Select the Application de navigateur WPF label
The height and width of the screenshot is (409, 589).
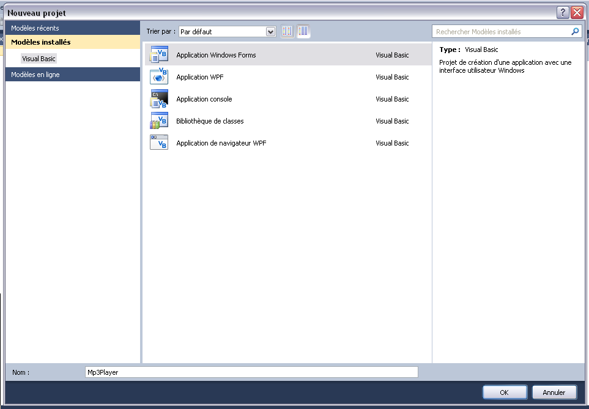pos(221,143)
